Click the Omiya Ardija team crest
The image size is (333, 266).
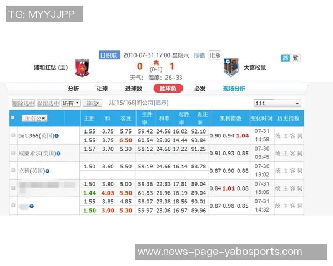pyautogui.click(x=230, y=68)
